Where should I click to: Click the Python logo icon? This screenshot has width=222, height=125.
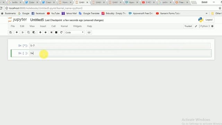[x=200, y=20]
